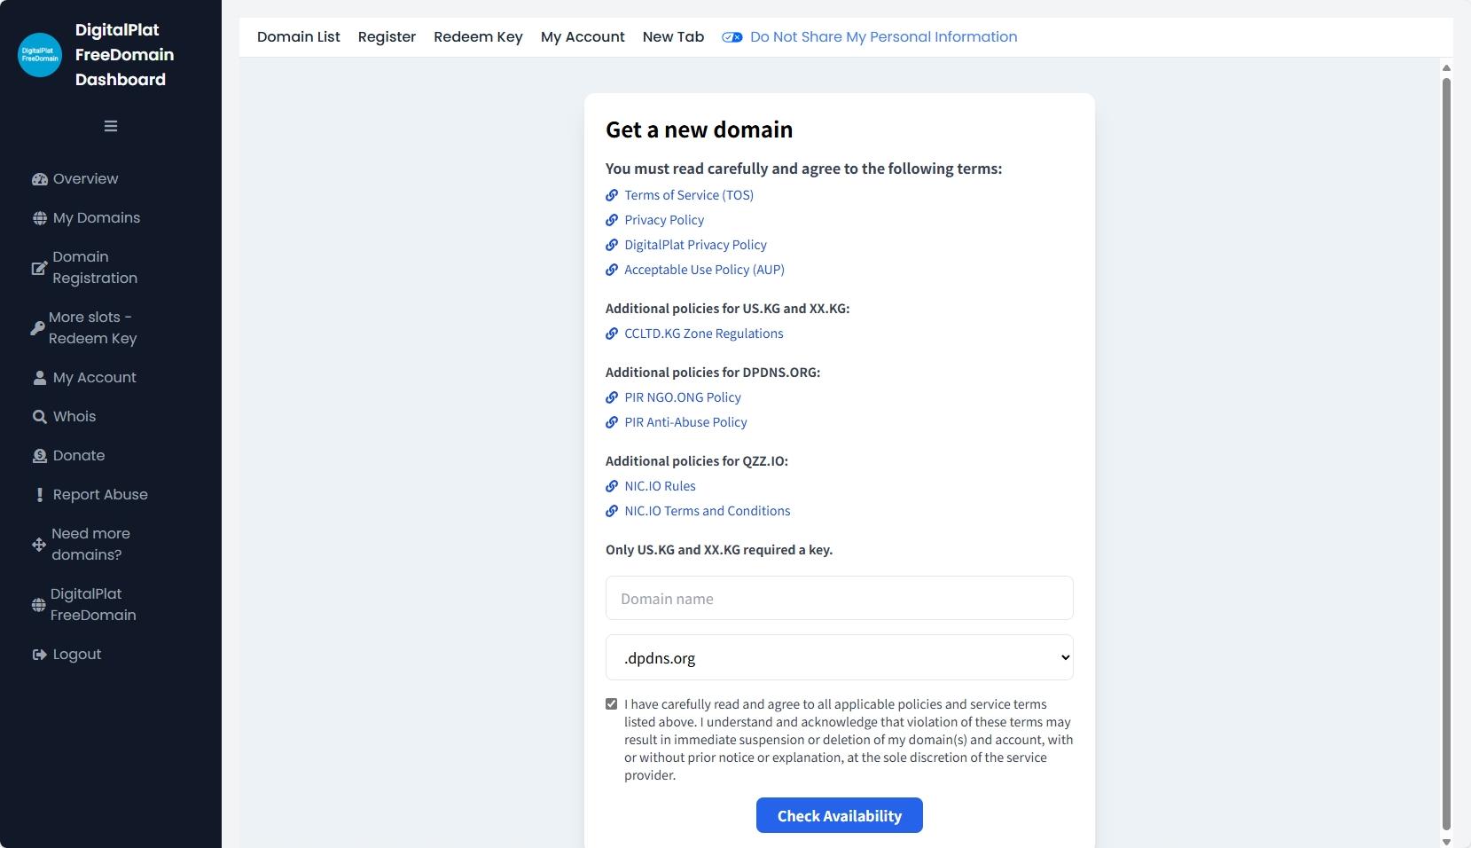Viewport: 1471px width, 848px height.
Task: Click the Redeem Key key icon
Action: (x=37, y=328)
